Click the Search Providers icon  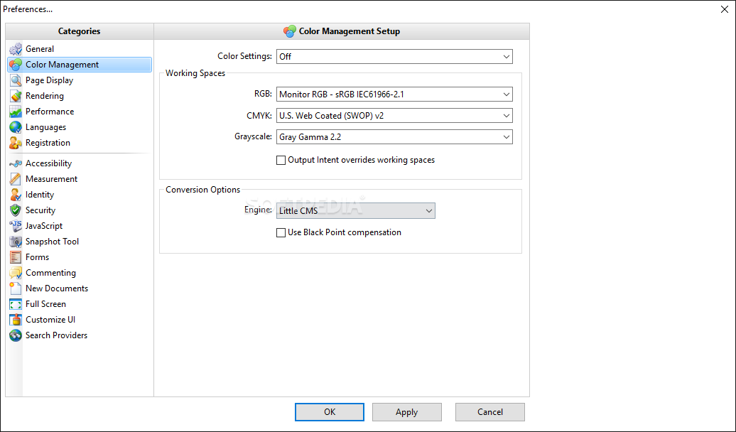[16, 335]
